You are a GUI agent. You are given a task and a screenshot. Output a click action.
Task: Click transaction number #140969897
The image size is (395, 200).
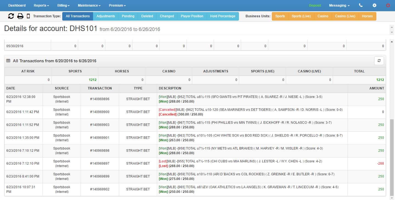100,164
